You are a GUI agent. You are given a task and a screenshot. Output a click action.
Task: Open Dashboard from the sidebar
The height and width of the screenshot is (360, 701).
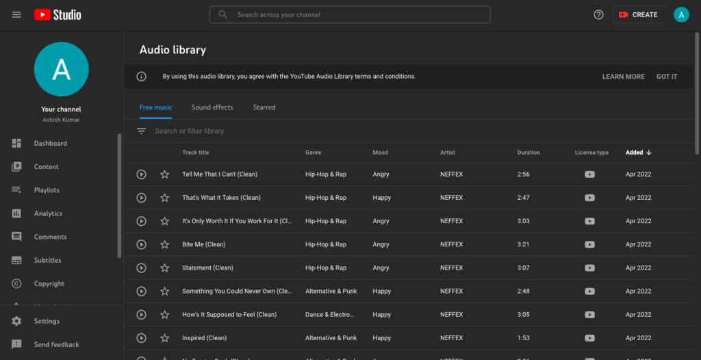50,144
